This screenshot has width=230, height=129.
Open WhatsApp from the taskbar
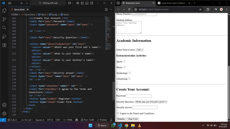pyautogui.click(x=113, y=125)
